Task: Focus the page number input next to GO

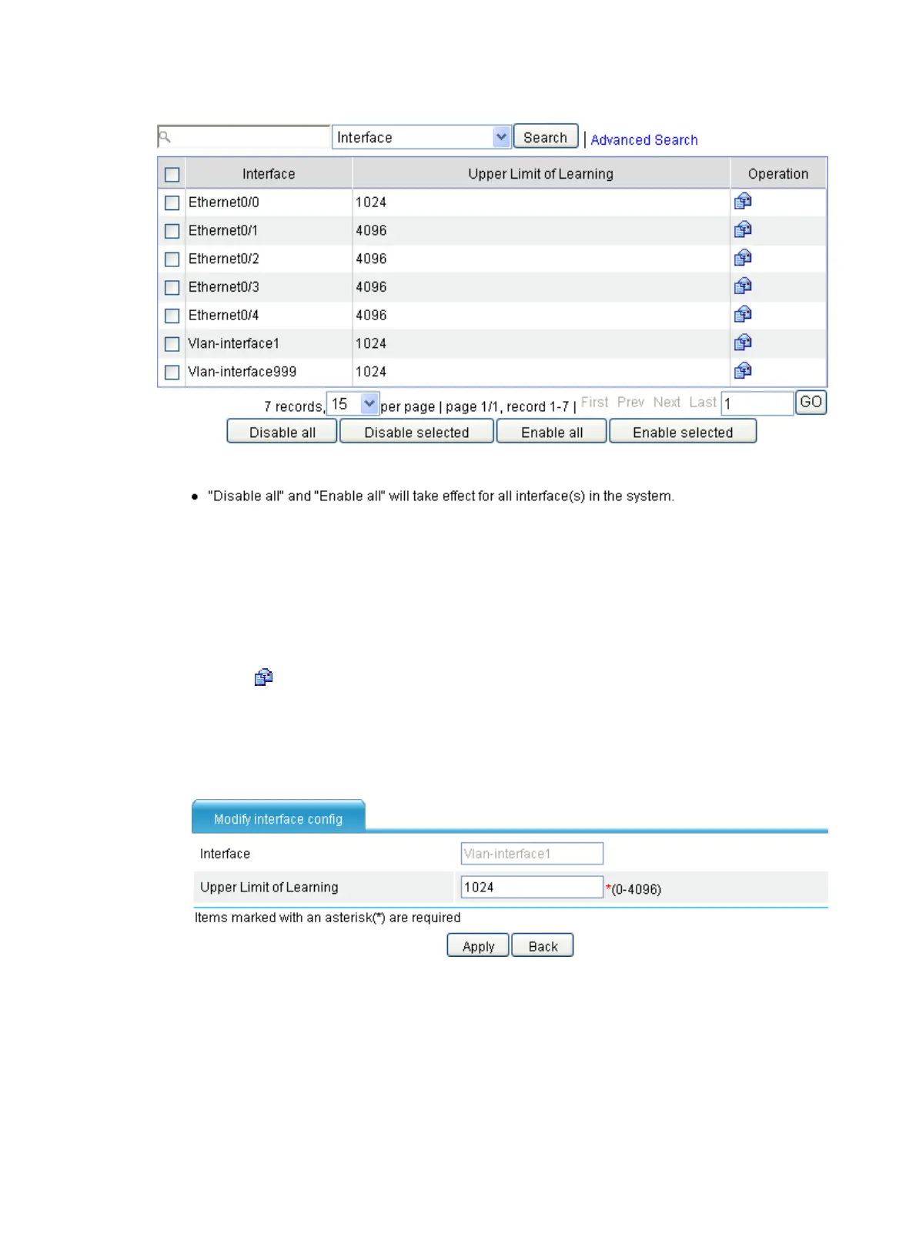Action: [x=757, y=403]
